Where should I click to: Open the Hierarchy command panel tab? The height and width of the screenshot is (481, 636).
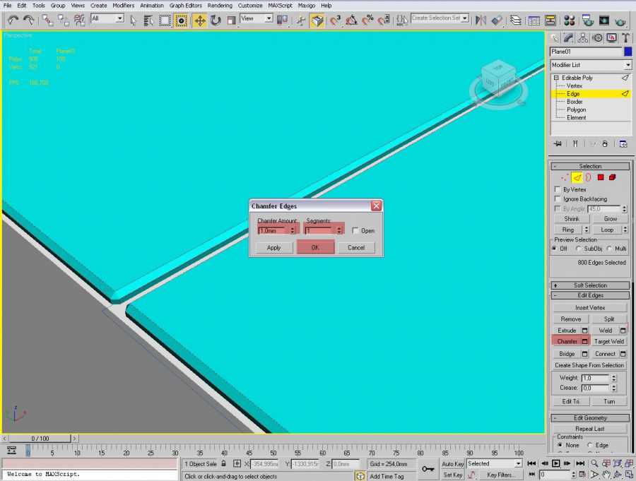583,37
